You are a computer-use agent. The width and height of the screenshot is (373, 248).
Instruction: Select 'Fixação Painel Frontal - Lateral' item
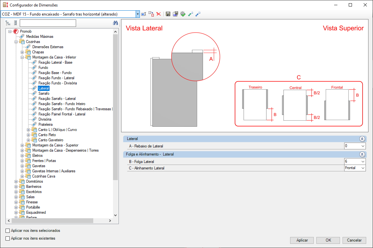pos(62,114)
